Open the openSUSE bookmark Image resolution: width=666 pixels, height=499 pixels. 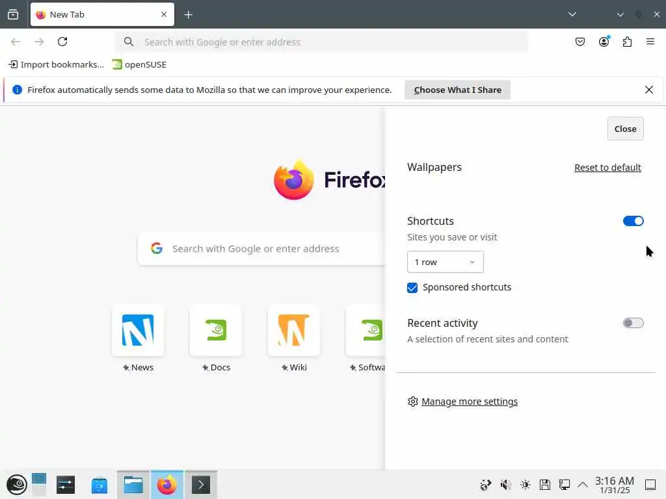[x=139, y=64]
